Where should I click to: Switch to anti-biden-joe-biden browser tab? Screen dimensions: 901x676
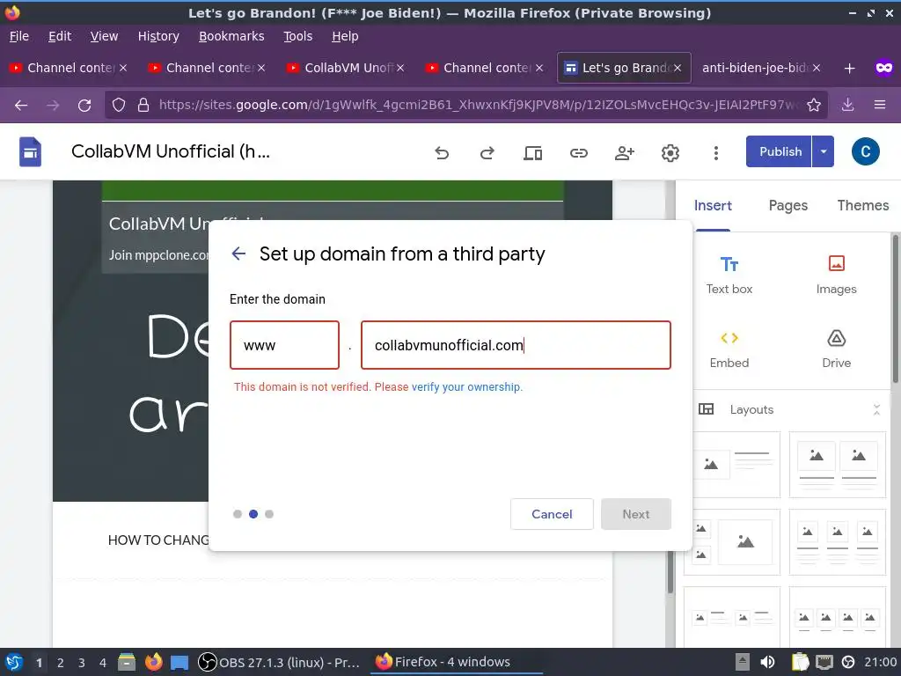pyautogui.click(x=760, y=68)
